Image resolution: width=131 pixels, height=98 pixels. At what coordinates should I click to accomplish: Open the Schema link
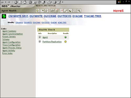point(6,39)
